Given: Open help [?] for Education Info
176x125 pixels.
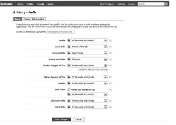Looking at the screenshot, I should tap(110, 101).
